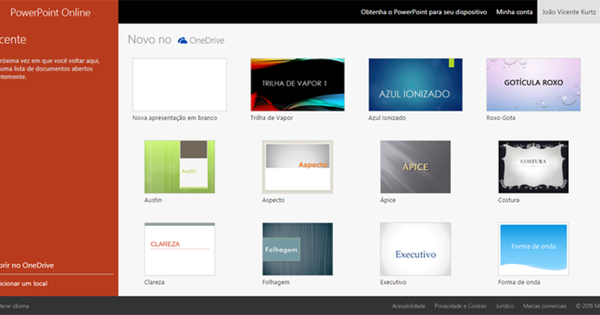Open the 'Marcas comerciais' footer link
Screen dimensions: 600x315
(x=544, y=306)
